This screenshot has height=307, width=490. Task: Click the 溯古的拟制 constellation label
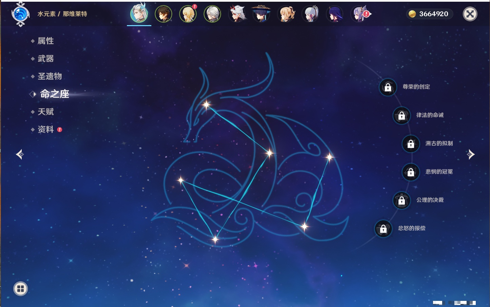(x=439, y=143)
